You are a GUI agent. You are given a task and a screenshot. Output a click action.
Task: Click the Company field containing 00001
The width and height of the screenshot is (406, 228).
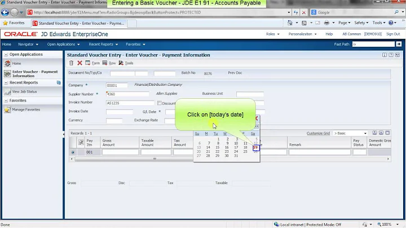117,85
